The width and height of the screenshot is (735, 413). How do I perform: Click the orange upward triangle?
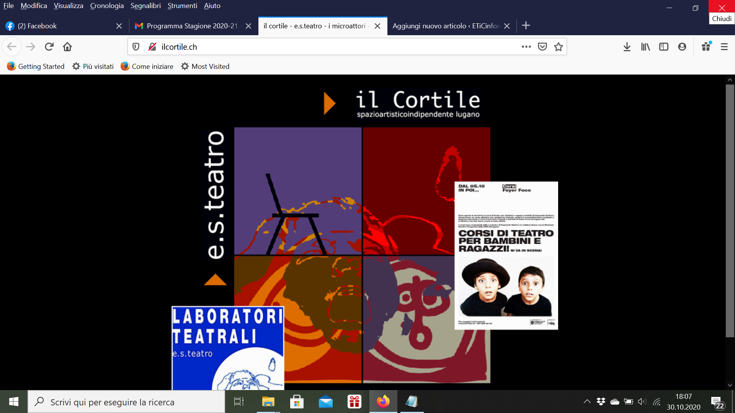coord(215,280)
